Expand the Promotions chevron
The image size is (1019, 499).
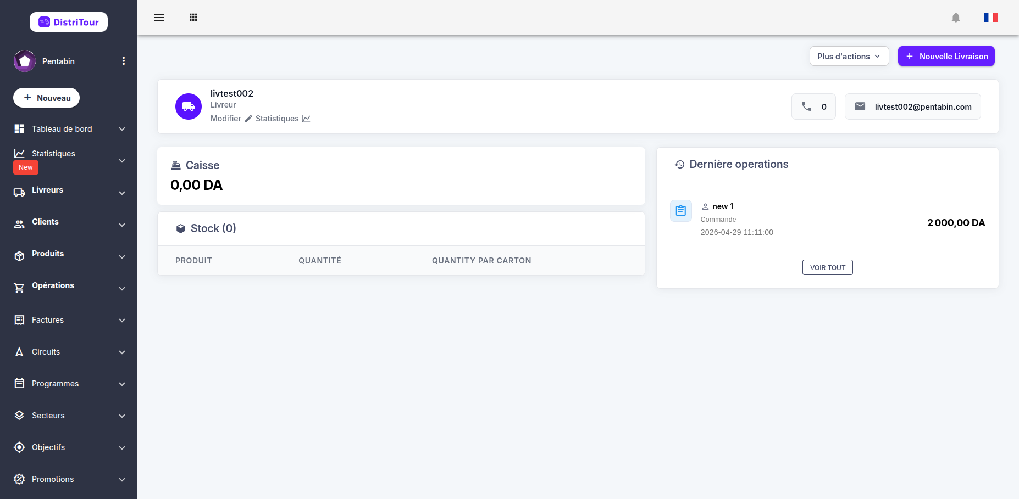click(122, 479)
